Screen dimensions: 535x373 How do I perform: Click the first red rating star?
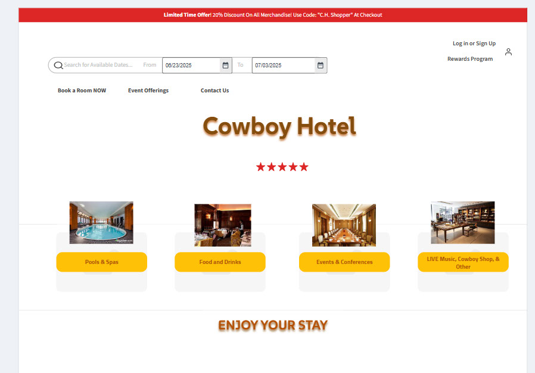point(261,167)
